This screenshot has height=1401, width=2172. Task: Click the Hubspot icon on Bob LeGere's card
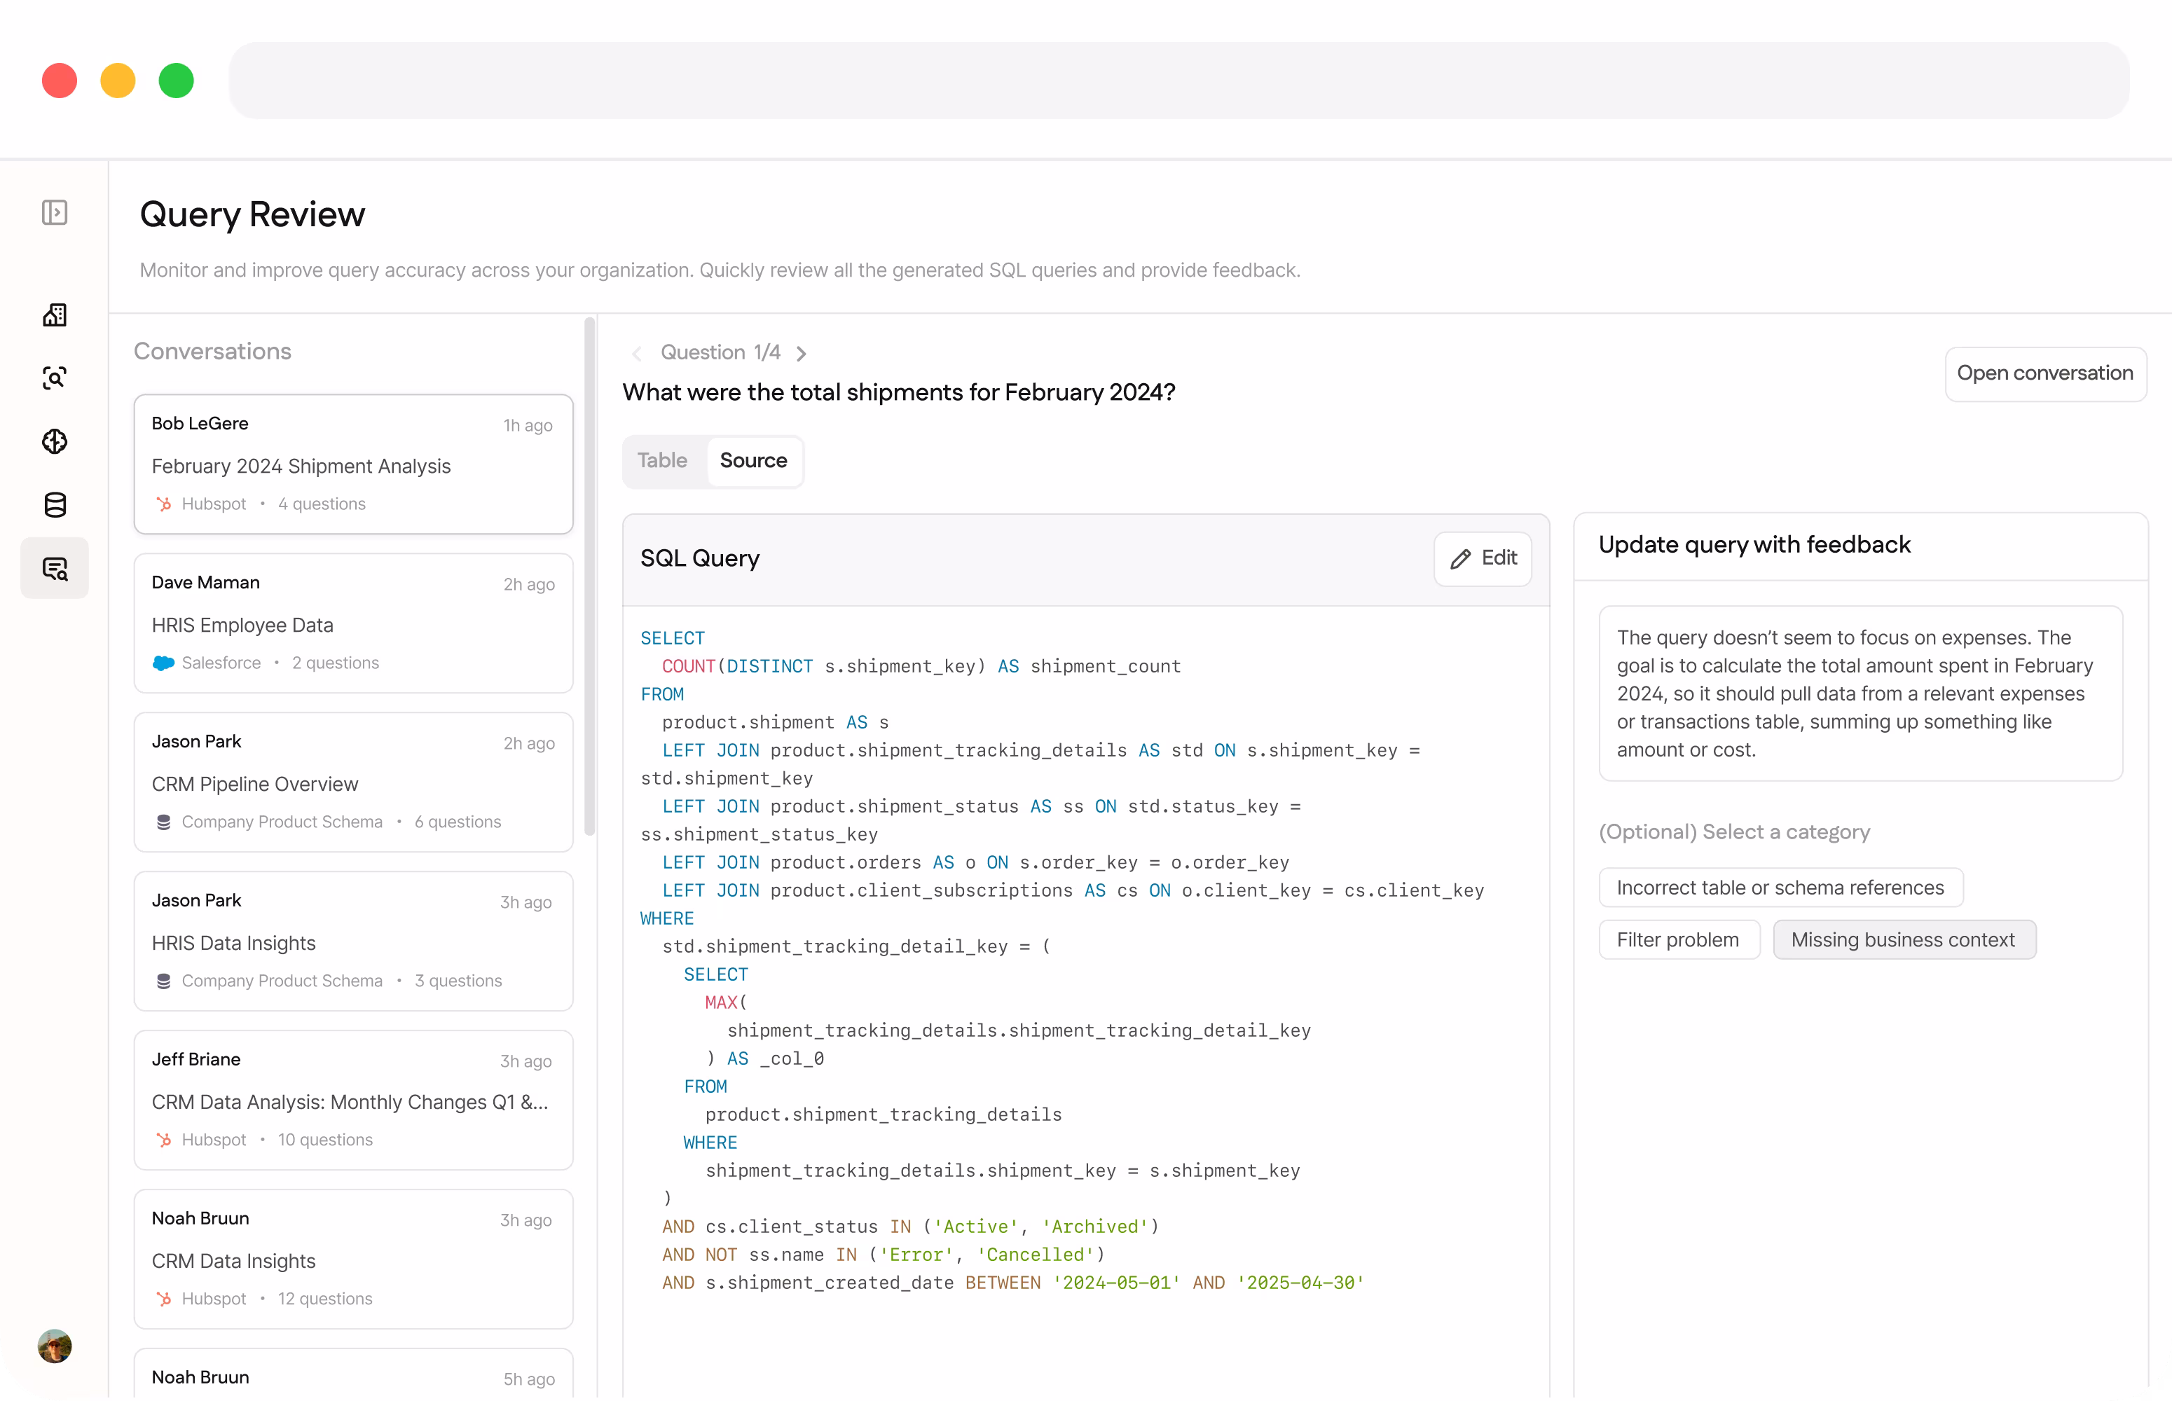pos(164,504)
